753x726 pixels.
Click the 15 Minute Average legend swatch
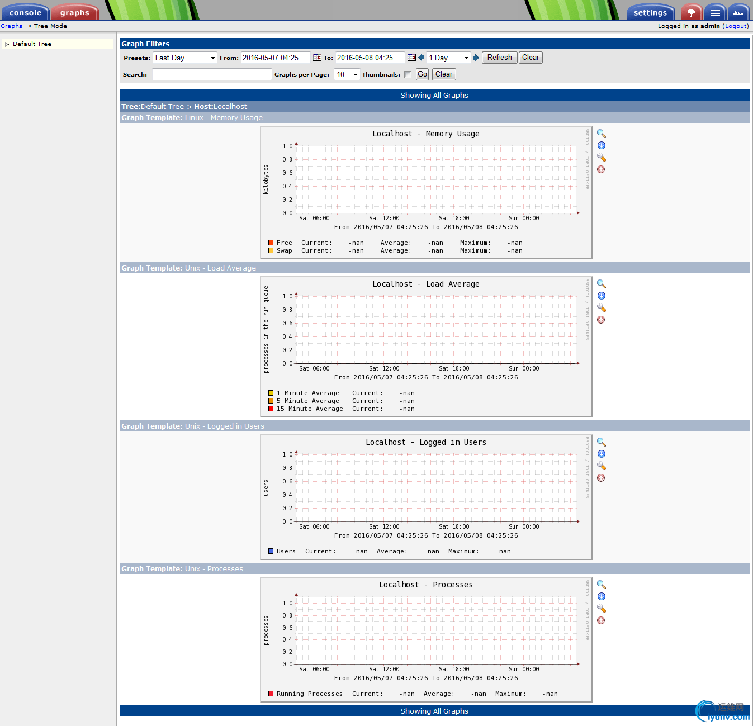pyautogui.click(x=271, y=409)
